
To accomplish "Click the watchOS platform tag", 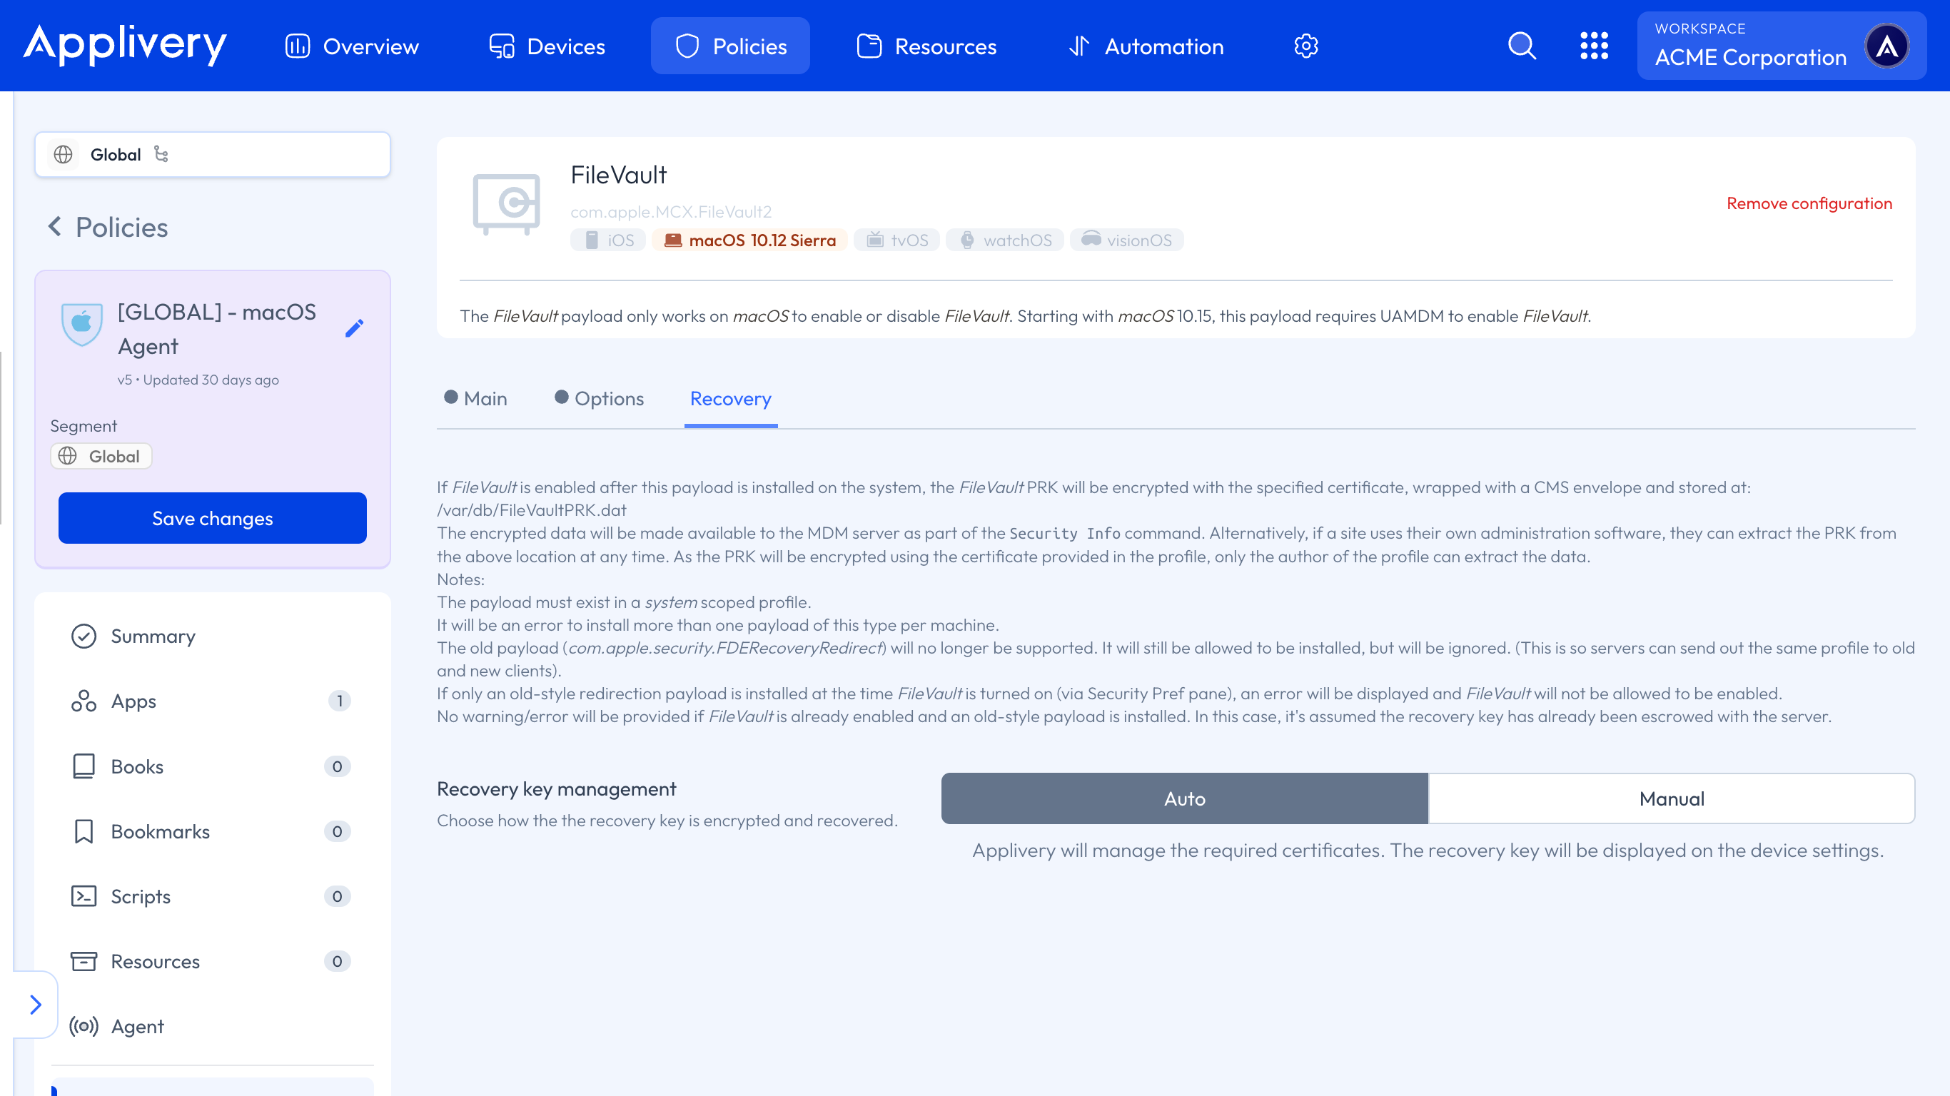I will 1005,240.
